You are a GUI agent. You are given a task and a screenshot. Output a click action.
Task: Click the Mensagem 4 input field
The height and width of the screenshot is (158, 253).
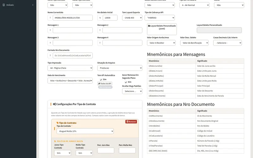(122, 43)
